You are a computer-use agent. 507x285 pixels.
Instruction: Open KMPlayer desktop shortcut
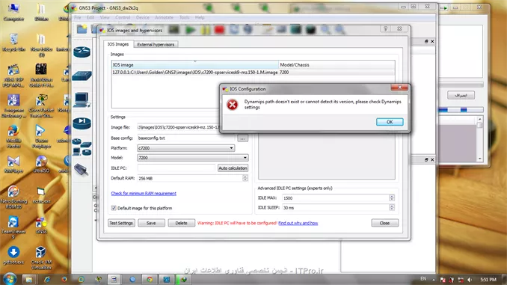(13, 165)
